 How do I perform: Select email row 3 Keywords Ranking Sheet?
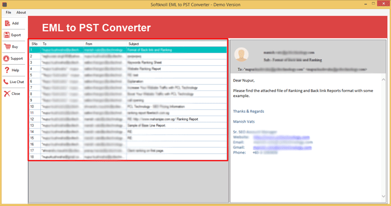pyautogui.click(x=128, y=63)
